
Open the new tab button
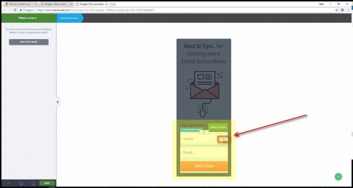click(113, 4)
